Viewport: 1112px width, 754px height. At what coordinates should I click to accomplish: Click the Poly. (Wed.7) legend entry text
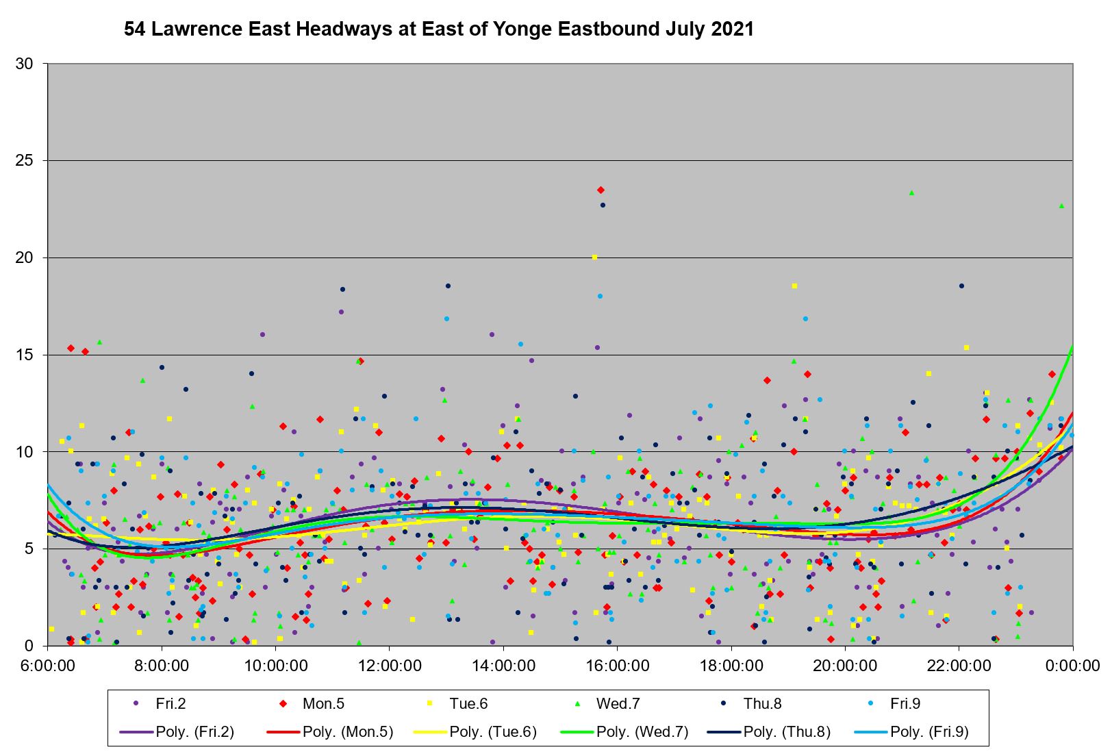pyautogui.click(x=640, y=732)
